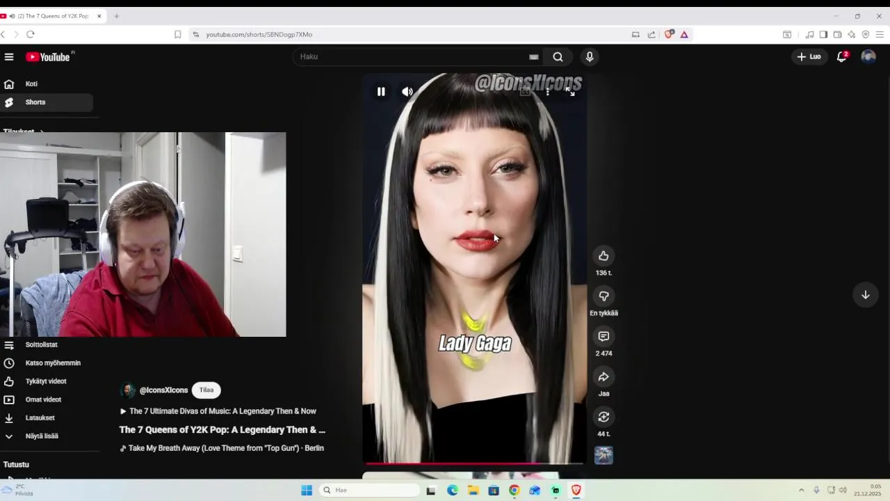Screen dimensions: 890x501
Task: Open the on-screen keyboard in search box
Action: point(534,57)
